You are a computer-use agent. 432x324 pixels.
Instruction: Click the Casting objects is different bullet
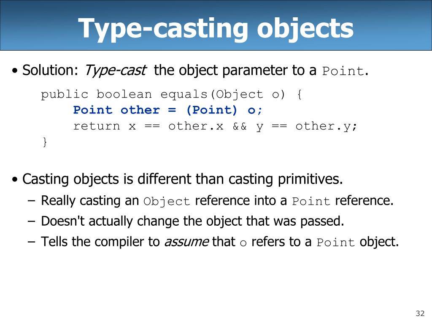pyautogui.click(x=182, y=179)
